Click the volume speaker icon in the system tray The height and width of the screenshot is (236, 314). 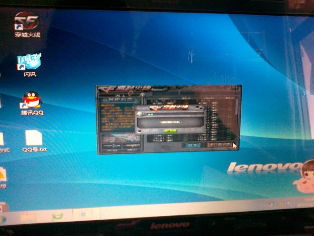[x=289, y=204]
